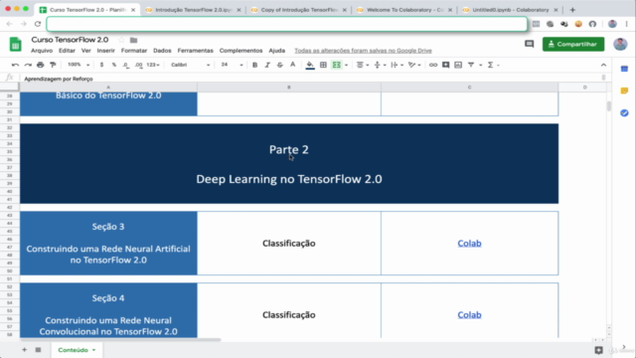This screenshot has height=358, width=636.
Task: Open the Google account avatar
Action: [x=620, y=44]
